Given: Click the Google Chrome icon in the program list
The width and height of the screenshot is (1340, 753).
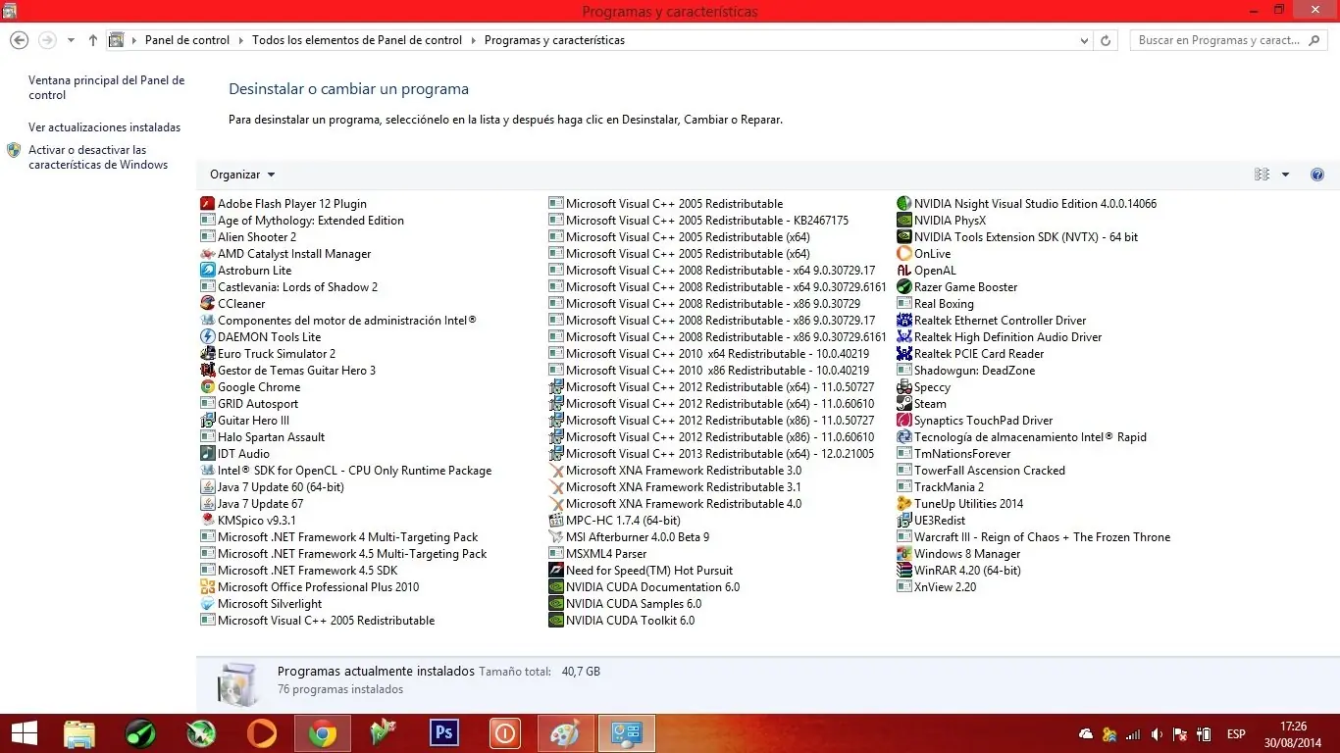Looking at the screenshot, I should 207,387.
